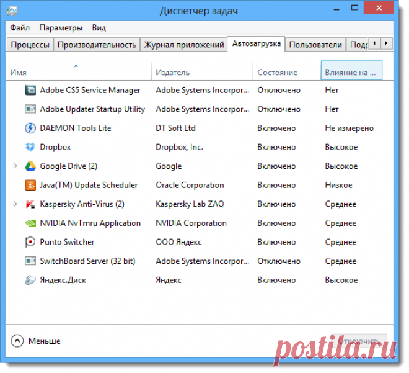Select the NVIDIA NvTmru Application name

click(x=90, y=223)
